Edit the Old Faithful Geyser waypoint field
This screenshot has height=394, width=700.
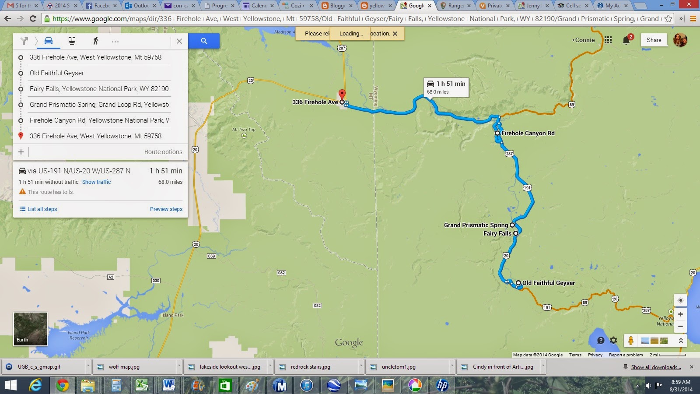(x=100, y=73)
